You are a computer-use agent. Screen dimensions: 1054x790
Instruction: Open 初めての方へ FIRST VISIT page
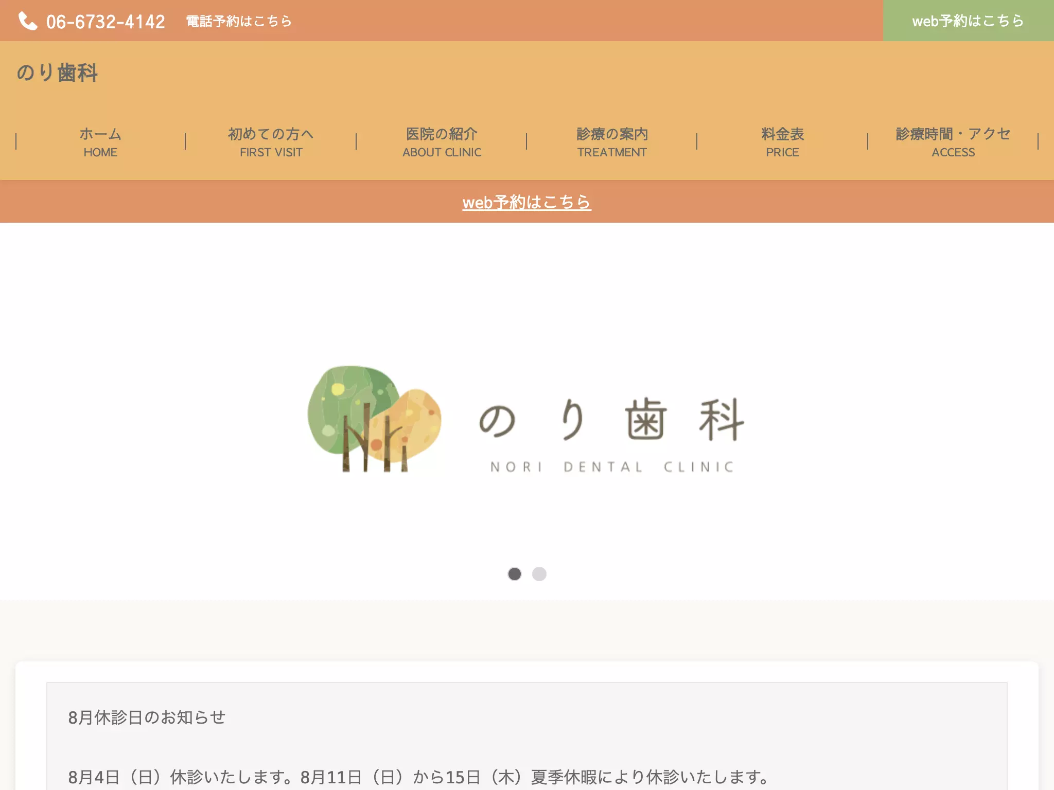271,141
